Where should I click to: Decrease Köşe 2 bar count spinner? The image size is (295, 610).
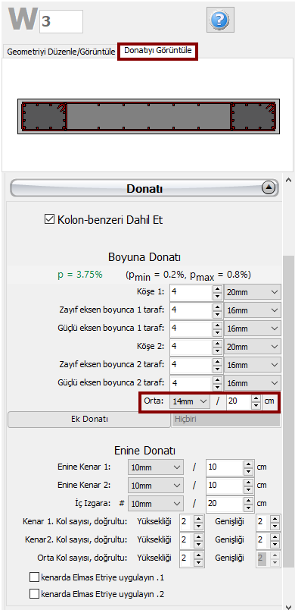point(218,350)
